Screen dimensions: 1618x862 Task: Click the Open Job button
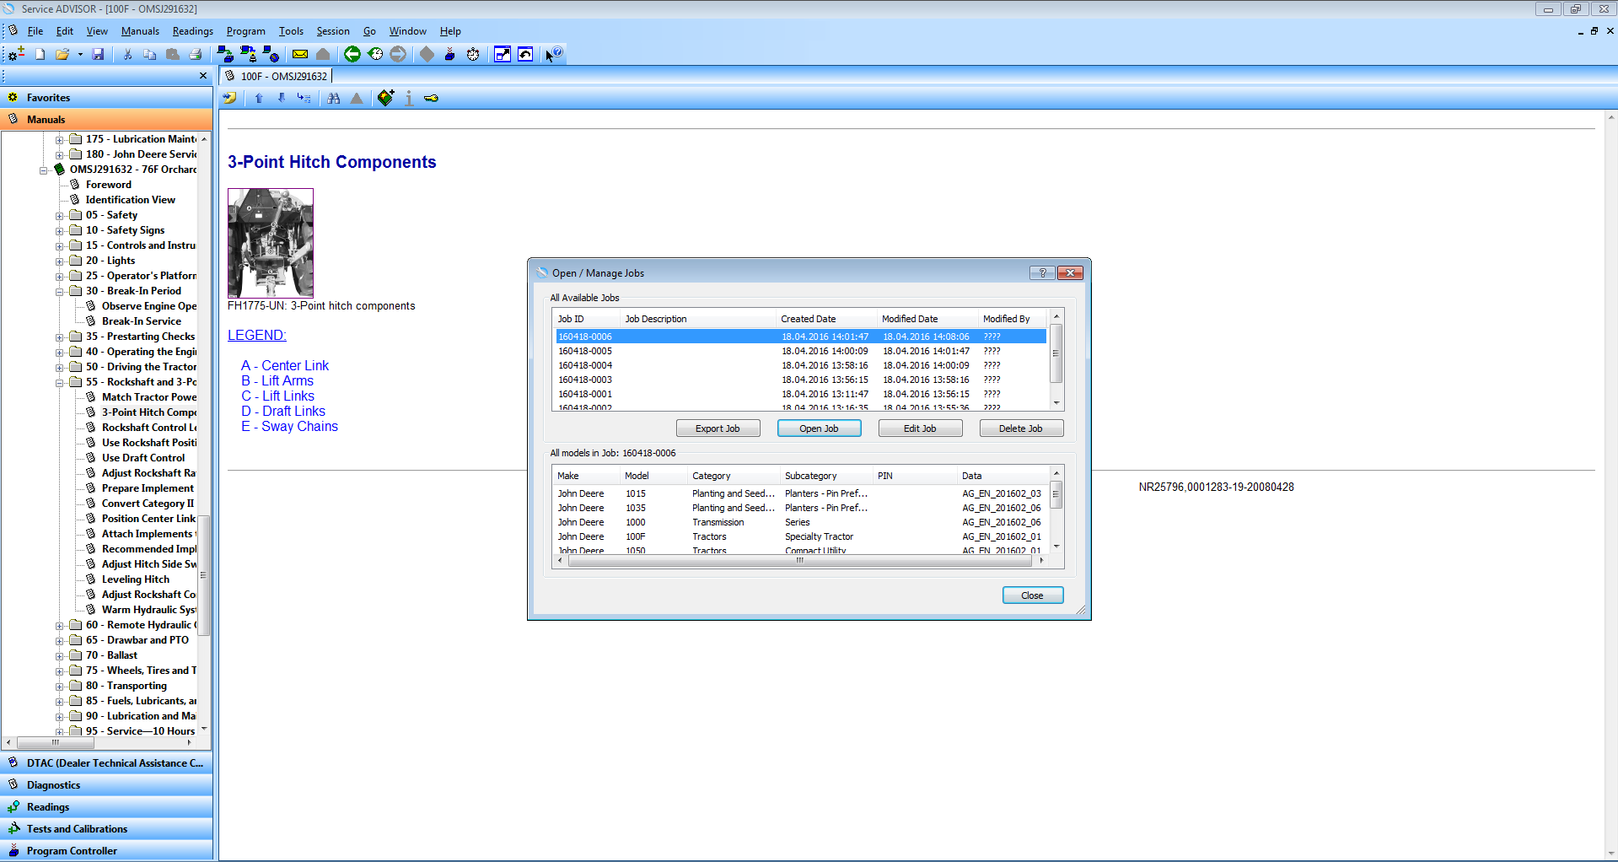(x=819, y=428)
